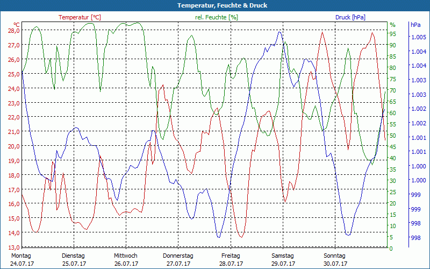Click the chart title 'Temperatur, Feuchte & Druck'

pos(222,5)
